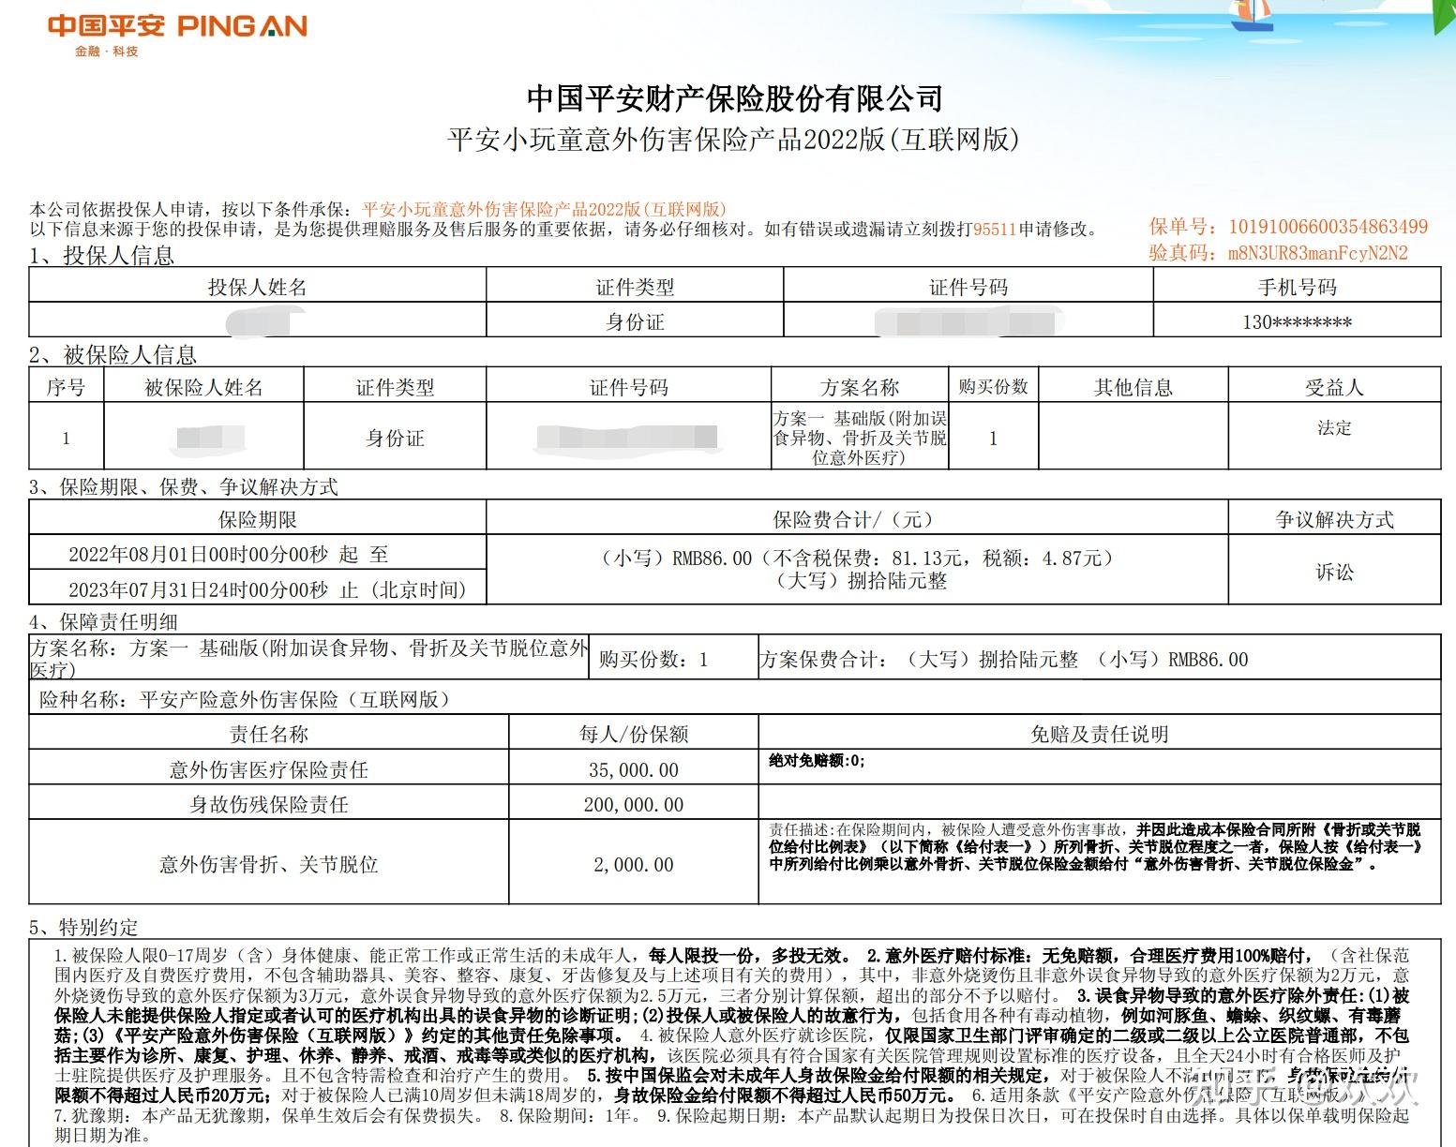Click 身故伤残保险责任 row label
Image resolution: width=1456 pixels, height=1147 pixels.
click(x=269, y=804)
